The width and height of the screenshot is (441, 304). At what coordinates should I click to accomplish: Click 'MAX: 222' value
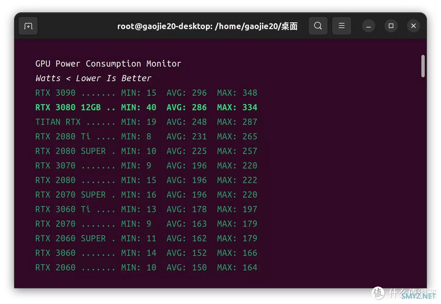point(237,180)
